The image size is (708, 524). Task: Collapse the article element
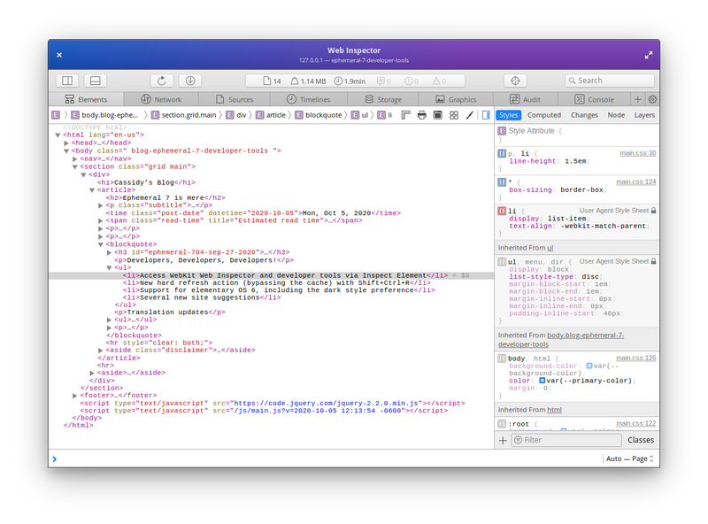click(x=92, y=190)
